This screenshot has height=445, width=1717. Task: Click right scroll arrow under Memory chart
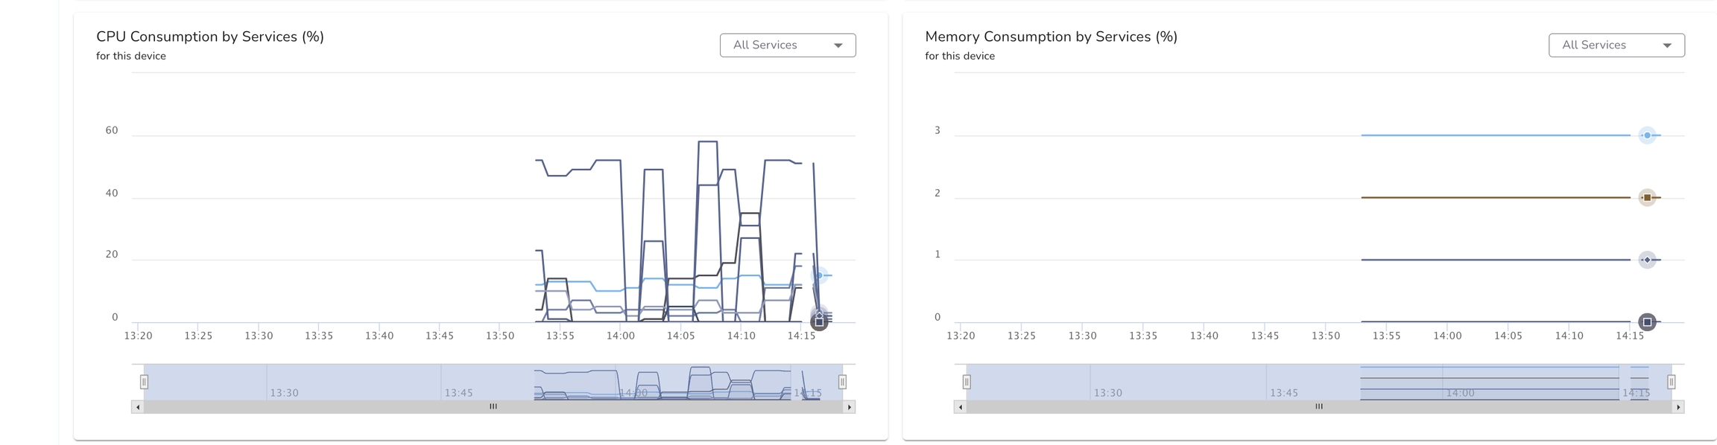[x=1678, y=407]
